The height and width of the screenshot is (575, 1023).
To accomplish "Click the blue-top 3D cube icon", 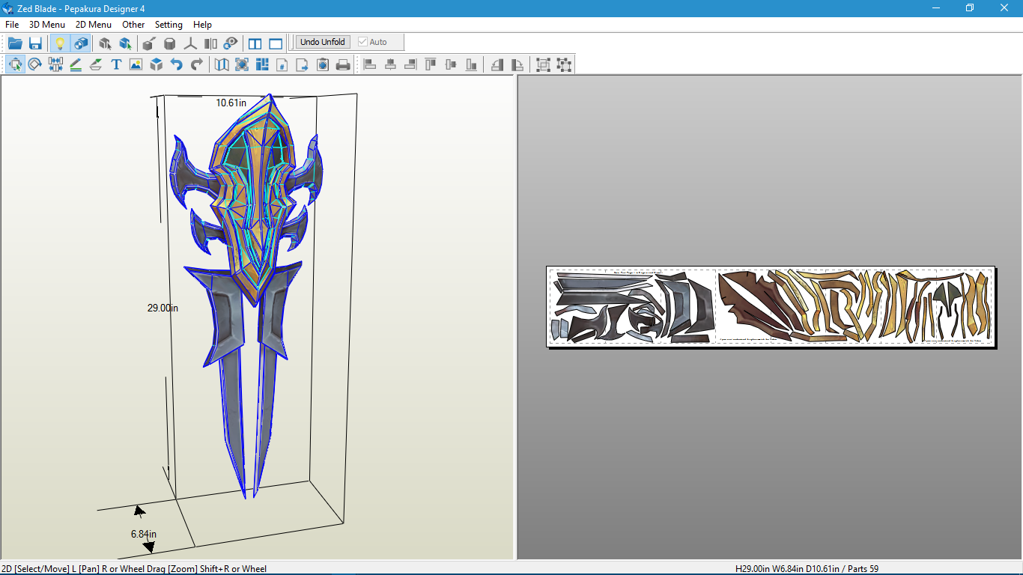I will click(x=156, y=64).
